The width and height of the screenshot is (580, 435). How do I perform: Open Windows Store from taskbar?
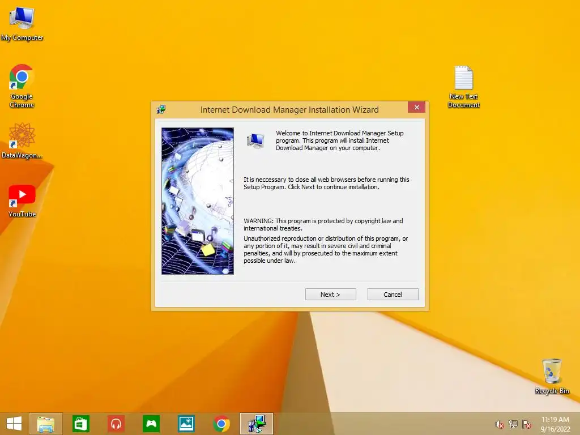pyautogui.click(x=80, y=424)
